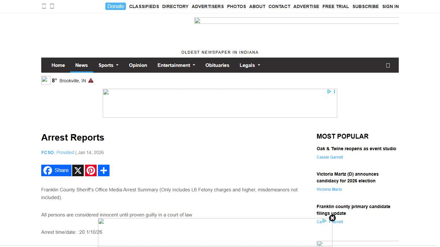Open the Legals dropdown menu
Viewport: 440px width, 247px height.
(250, 65)
